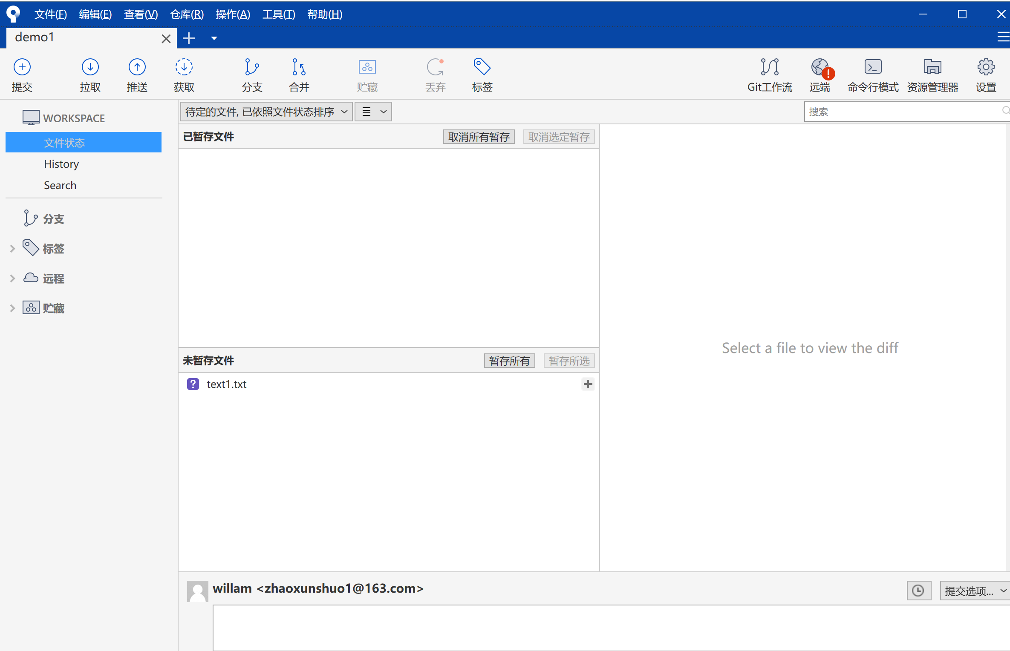Open the 分支 (Branch) toolbar tool
The height and width of the screenshot is (651, 1010).
click(252, 68)
